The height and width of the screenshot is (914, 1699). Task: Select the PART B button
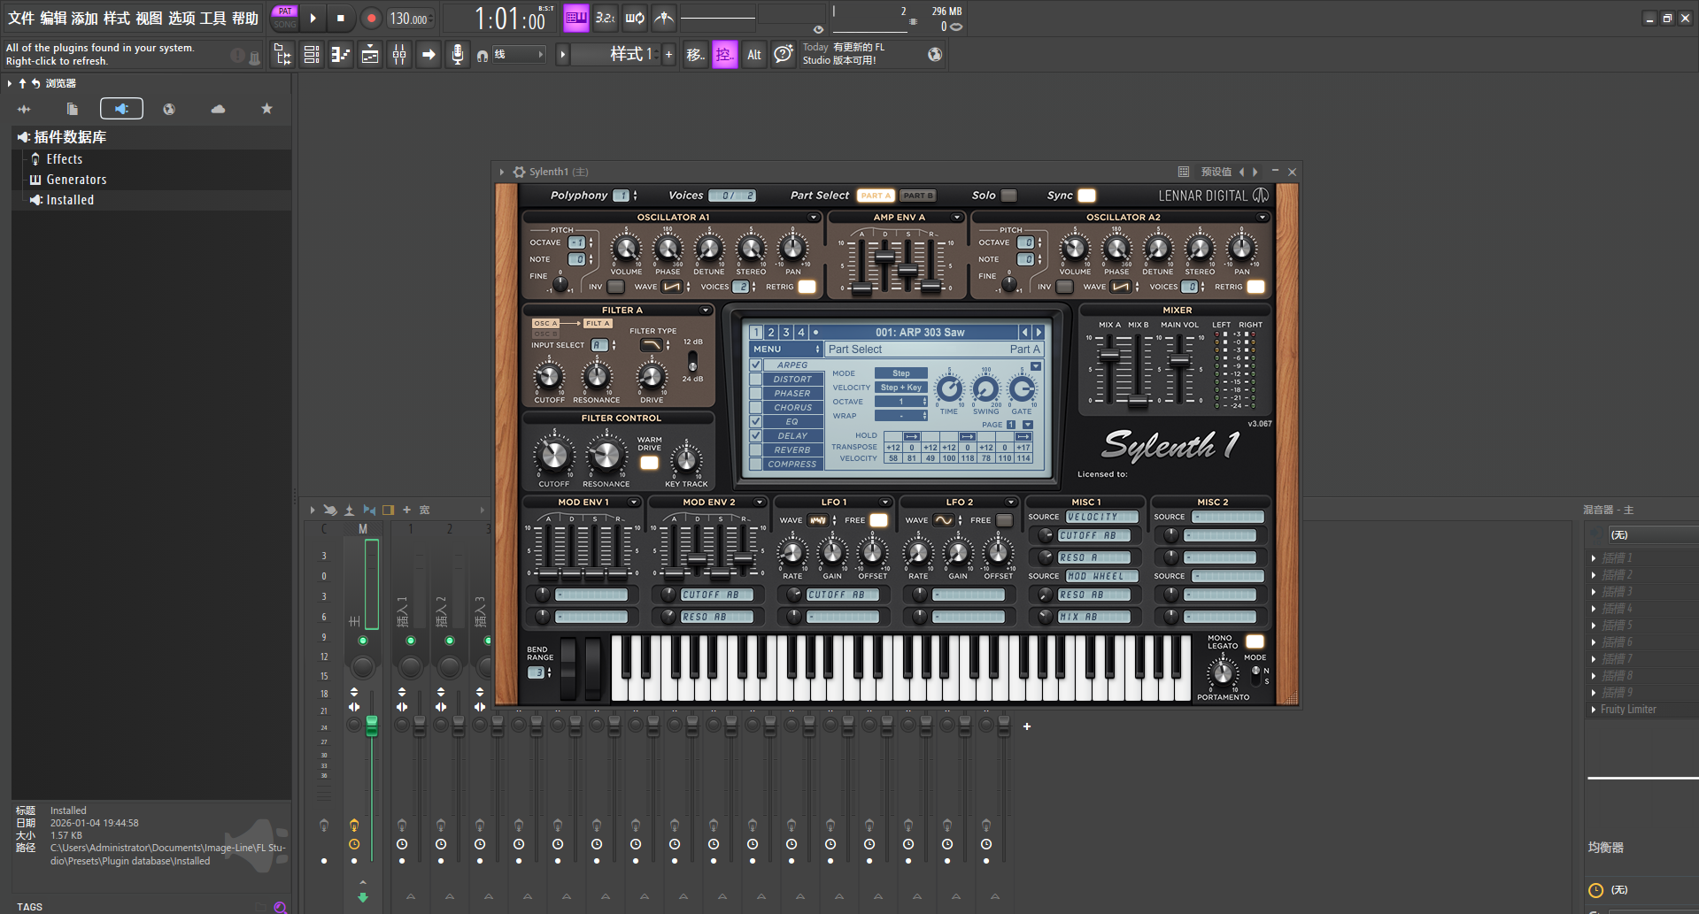(917, 196)
